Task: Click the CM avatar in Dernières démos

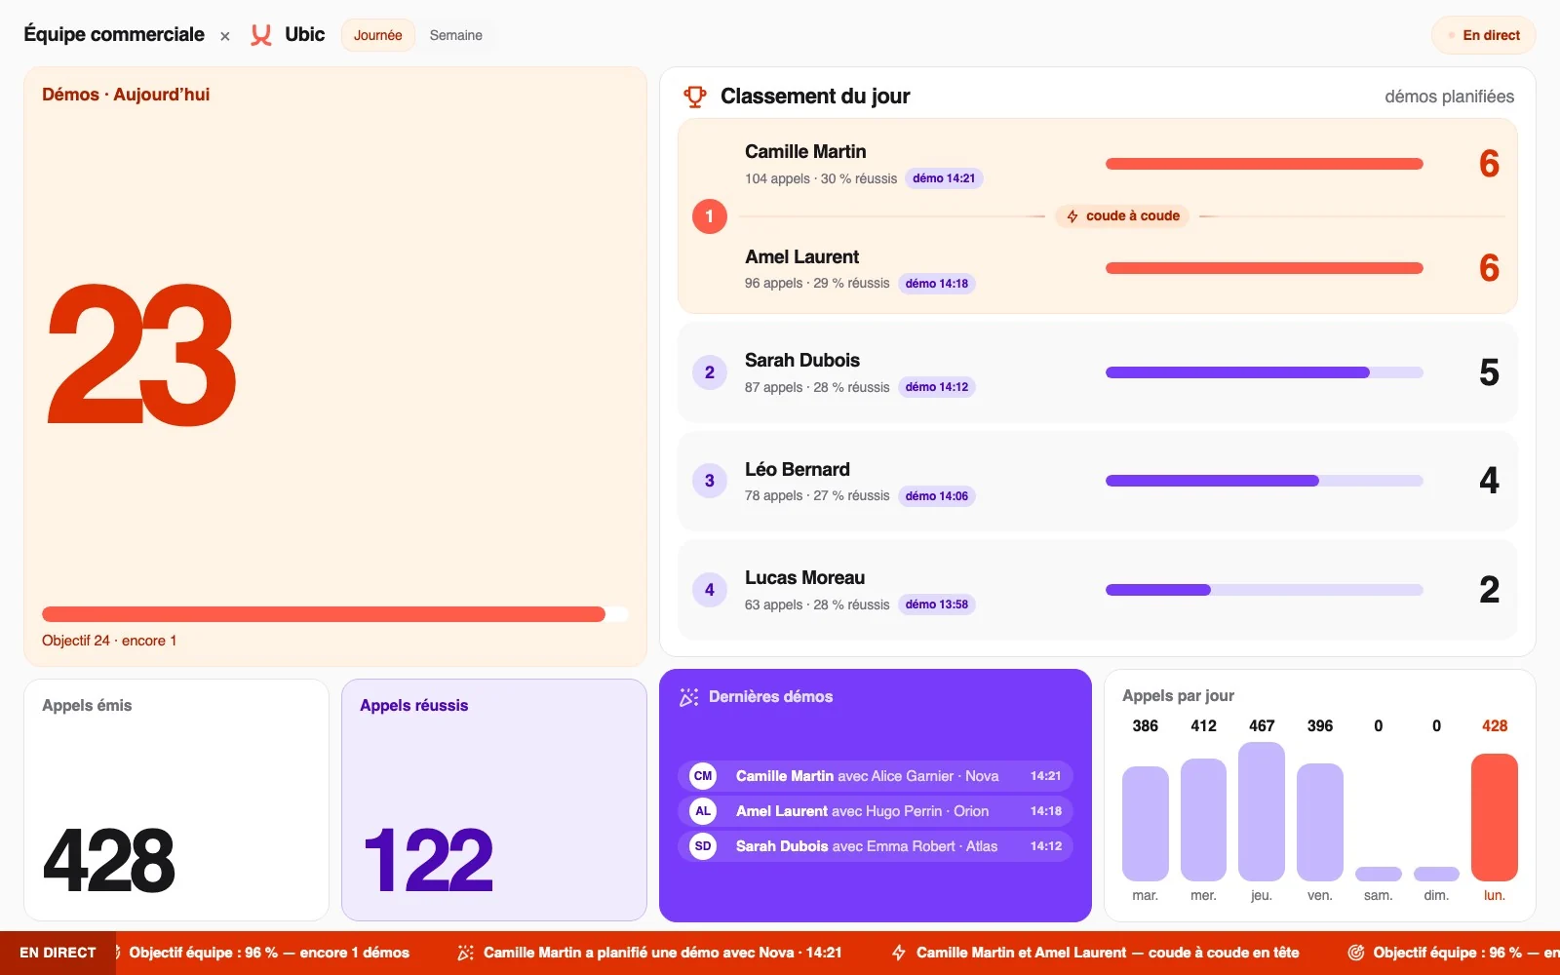Action: (703, 776)
